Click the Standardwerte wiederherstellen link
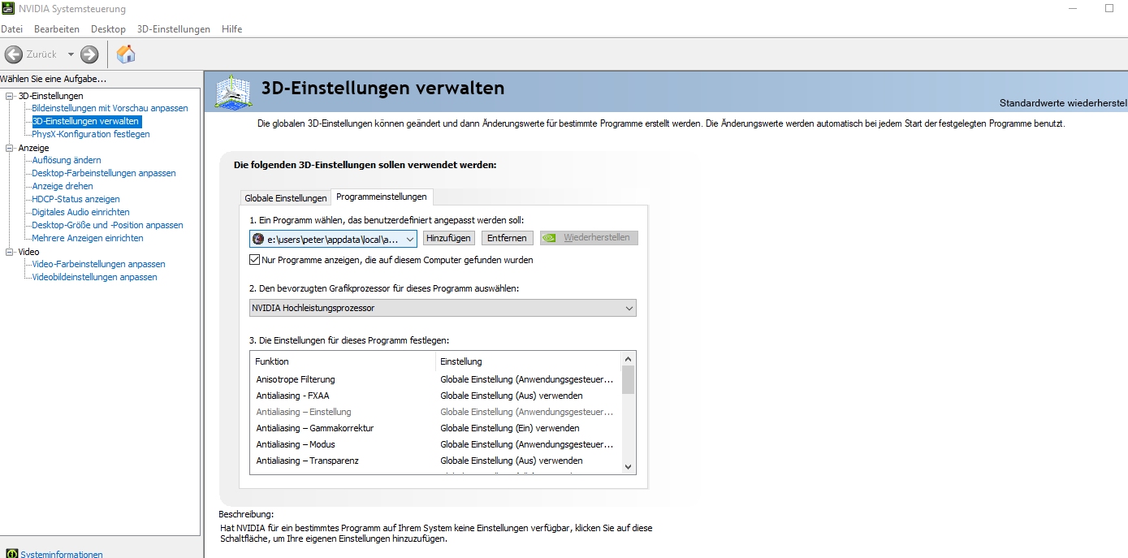 (1063, 103)
